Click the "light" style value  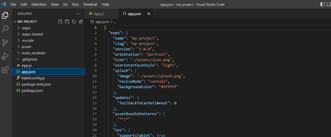[169, 65]
